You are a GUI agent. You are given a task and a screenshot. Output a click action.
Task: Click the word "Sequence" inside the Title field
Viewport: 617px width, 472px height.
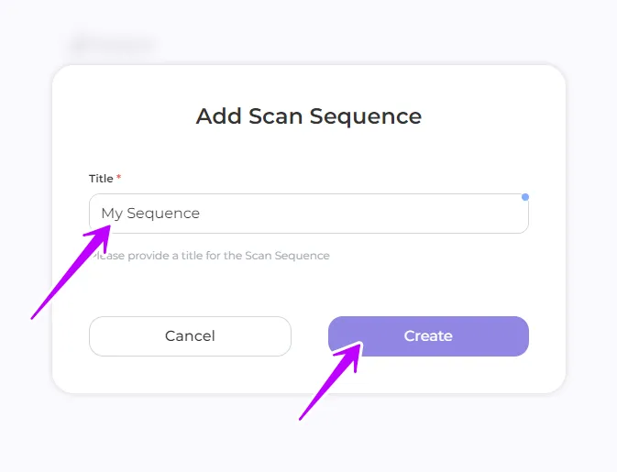163,214
